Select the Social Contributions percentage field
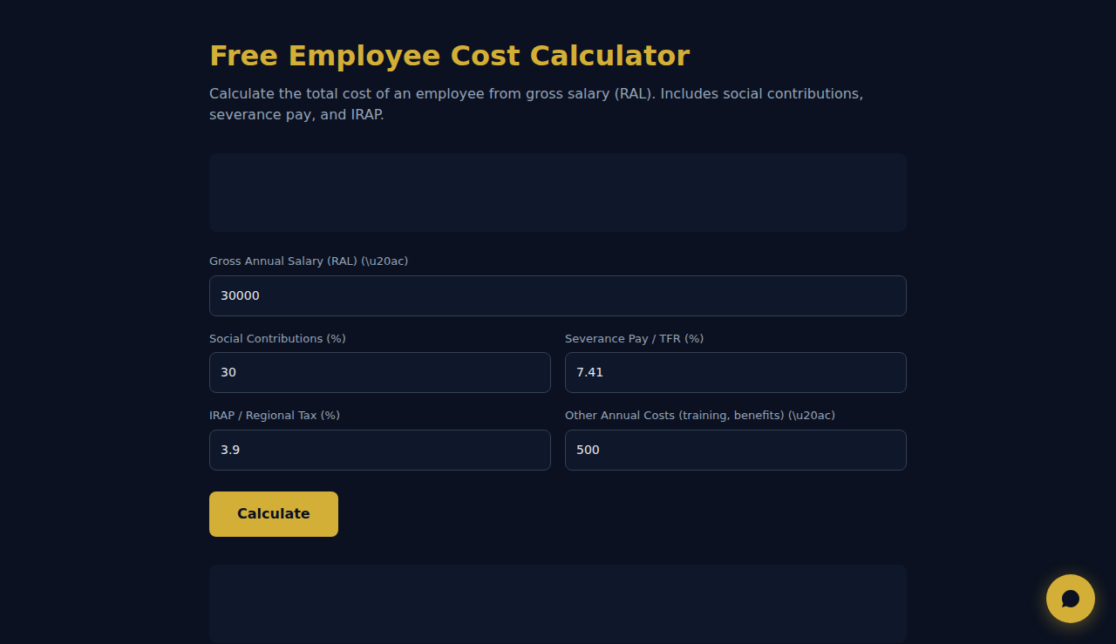Viewport: 1116px width, 644px height. click(380, 373)
